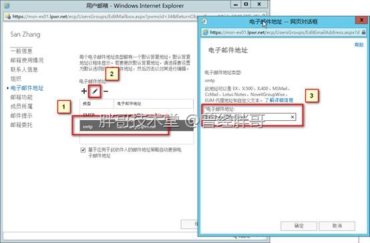Click the dialog address bar URL
The height and width of the screenshot is (243, 370).
pyautogui.click(x=285, y=32)
